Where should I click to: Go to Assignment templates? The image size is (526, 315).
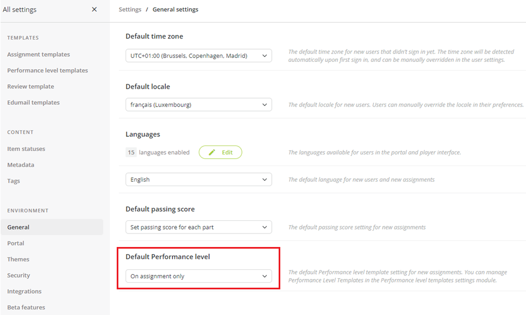pos(39,54)
